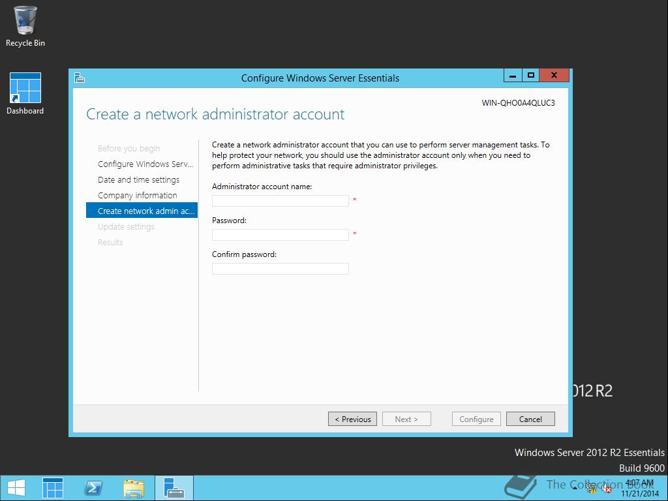Image resolution: width=668 pixels, height=501 pixels.
Task: Open the Recycle Bin desktop icon
Action: [x=25, y=25]
